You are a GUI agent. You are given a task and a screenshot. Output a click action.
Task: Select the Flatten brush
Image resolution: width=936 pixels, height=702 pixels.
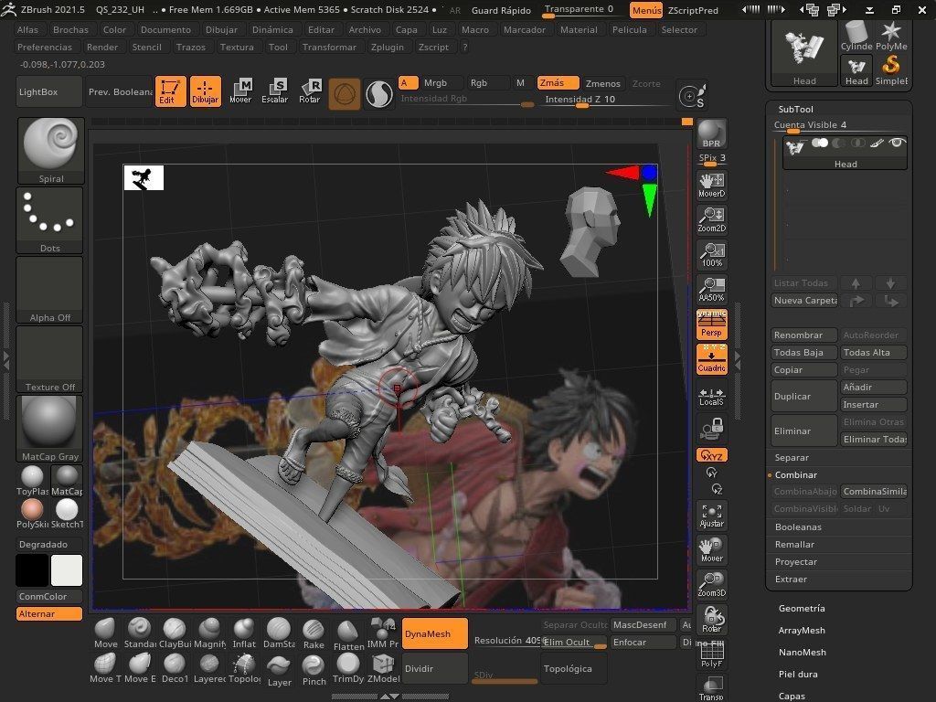tap(348, 634)
